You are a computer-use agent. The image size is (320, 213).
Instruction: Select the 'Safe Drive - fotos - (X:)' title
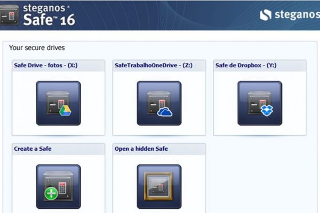tap(46, 65)
